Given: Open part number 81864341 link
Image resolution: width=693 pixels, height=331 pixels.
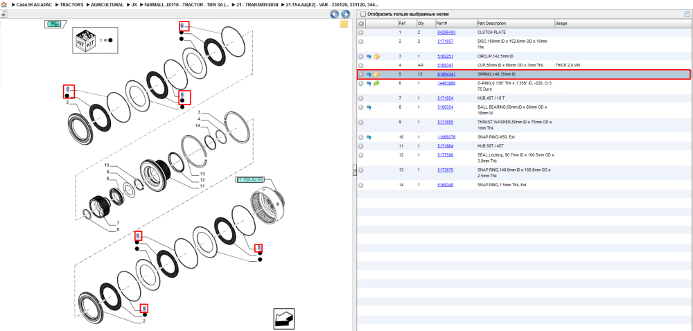Looking at the screenshot, I should pos(446,75).
